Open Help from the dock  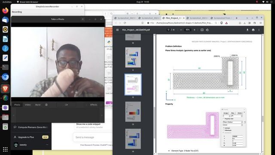click(5, 48)
